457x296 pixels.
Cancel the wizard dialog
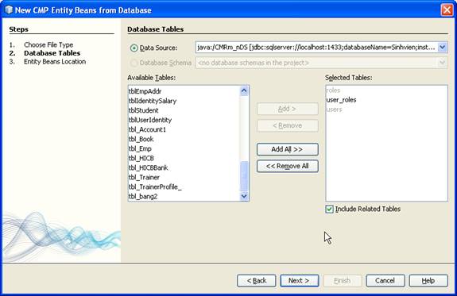pos(385,281)
